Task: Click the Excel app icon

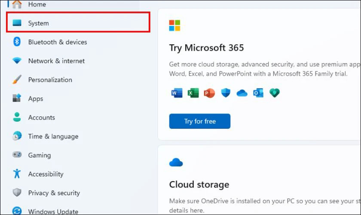Action: click(x=193, y=93)
